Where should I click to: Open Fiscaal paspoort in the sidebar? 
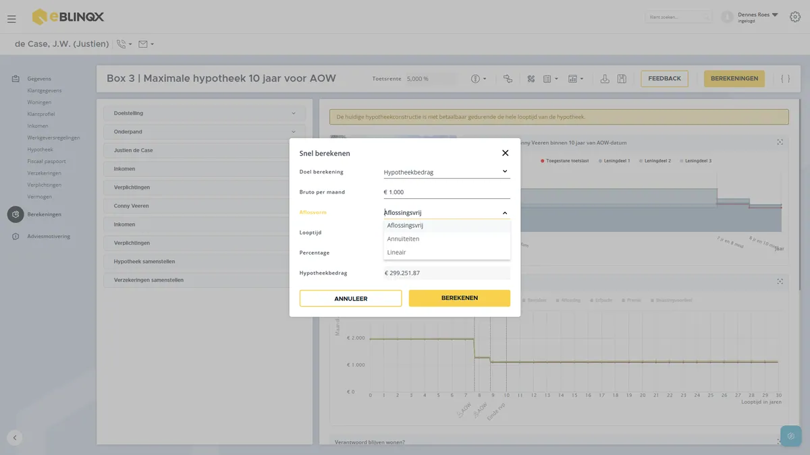coord(47,162)
